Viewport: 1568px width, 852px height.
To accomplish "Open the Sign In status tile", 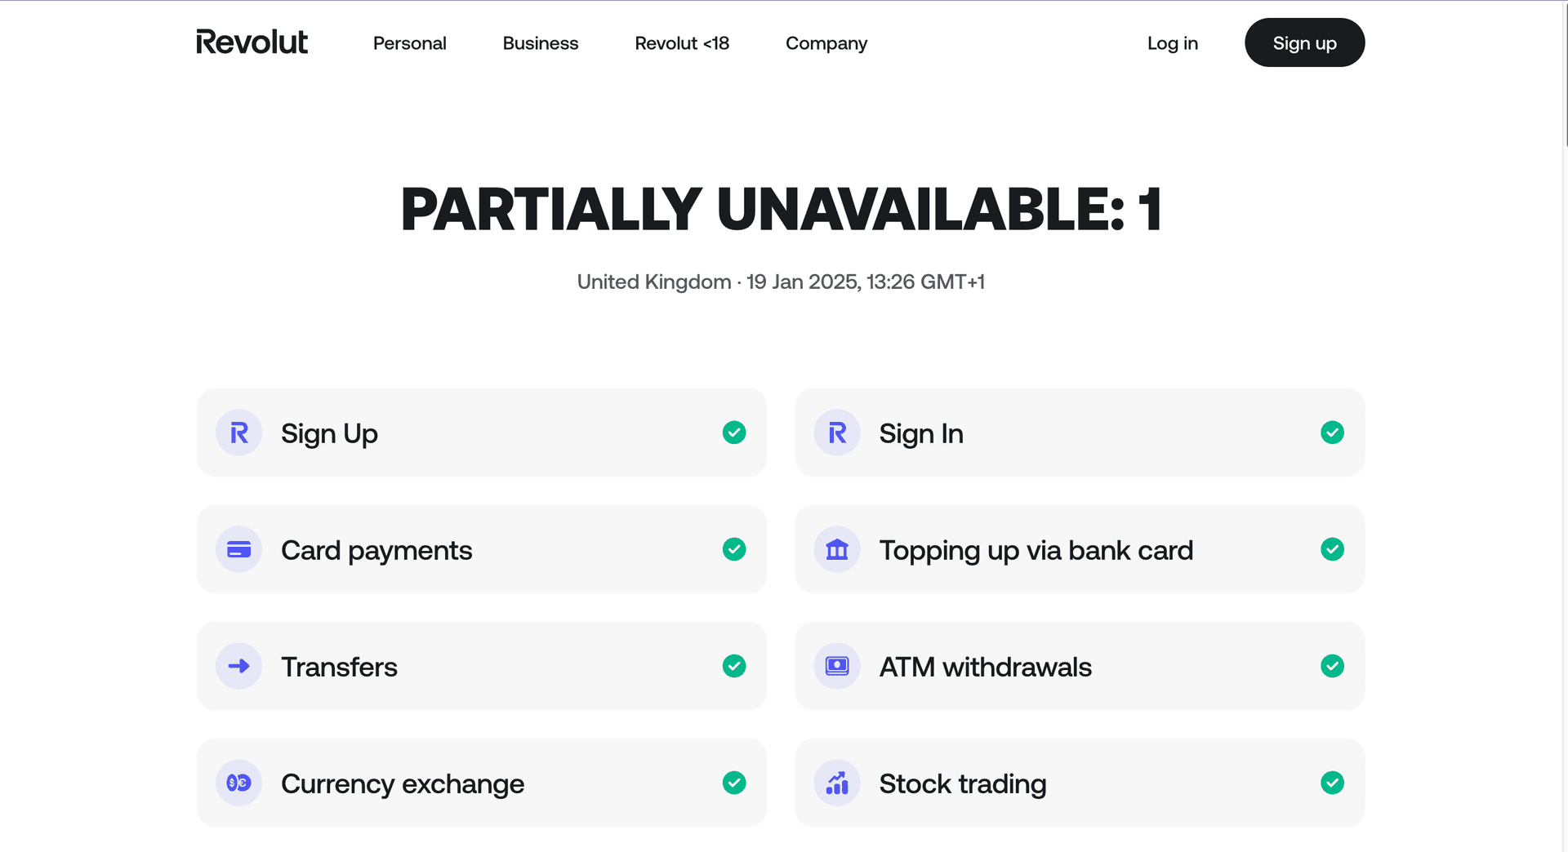I will [x=1080, y=433].
